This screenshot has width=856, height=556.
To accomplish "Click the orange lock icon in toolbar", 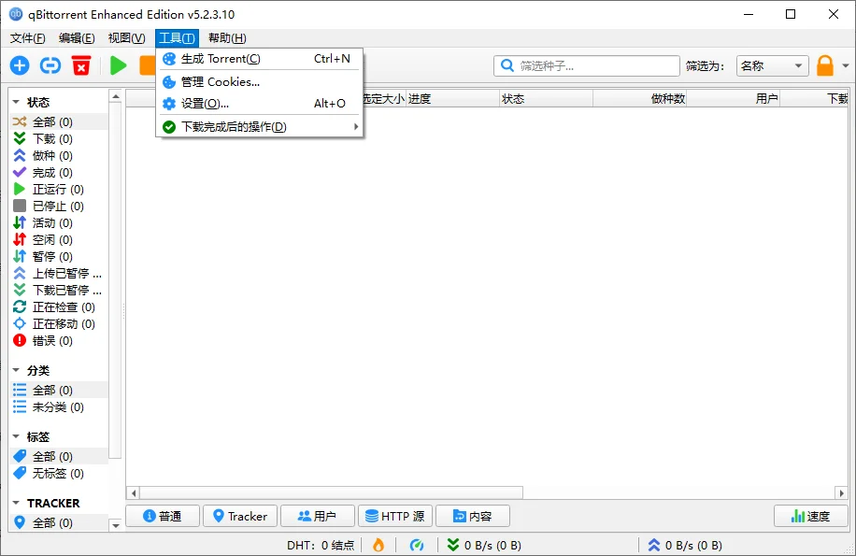I will (825, 66).
